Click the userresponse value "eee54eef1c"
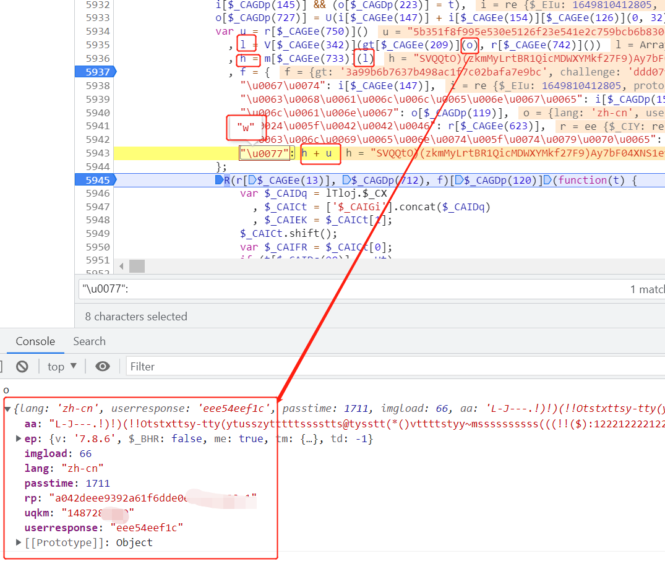The width and height of the screenshot is (665, 564). (x=147, y=528)
